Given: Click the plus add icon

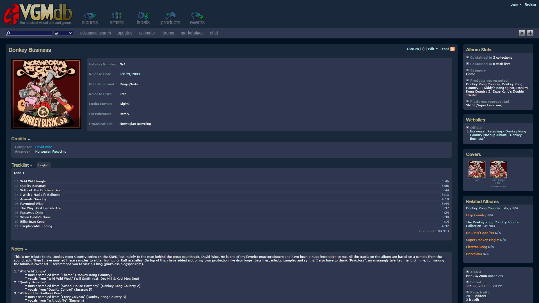Looking at the screenshot, I should 530,33.
